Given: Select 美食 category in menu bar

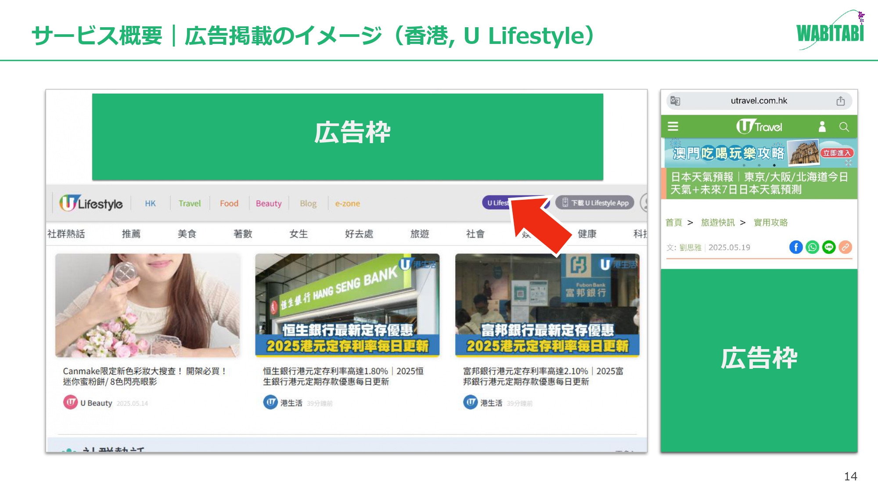Looking at the screenshot, I should point(187,234).
